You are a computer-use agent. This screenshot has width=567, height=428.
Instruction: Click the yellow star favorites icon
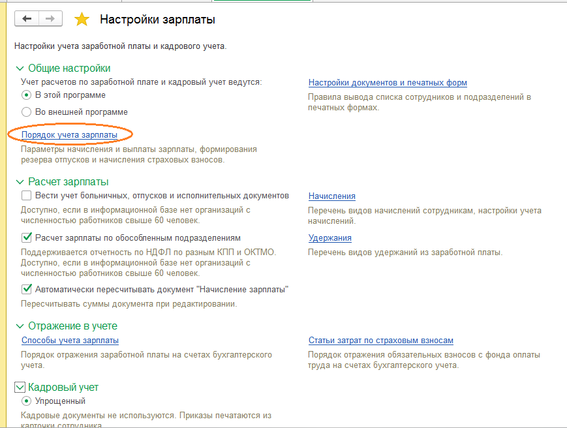[82, 19]
